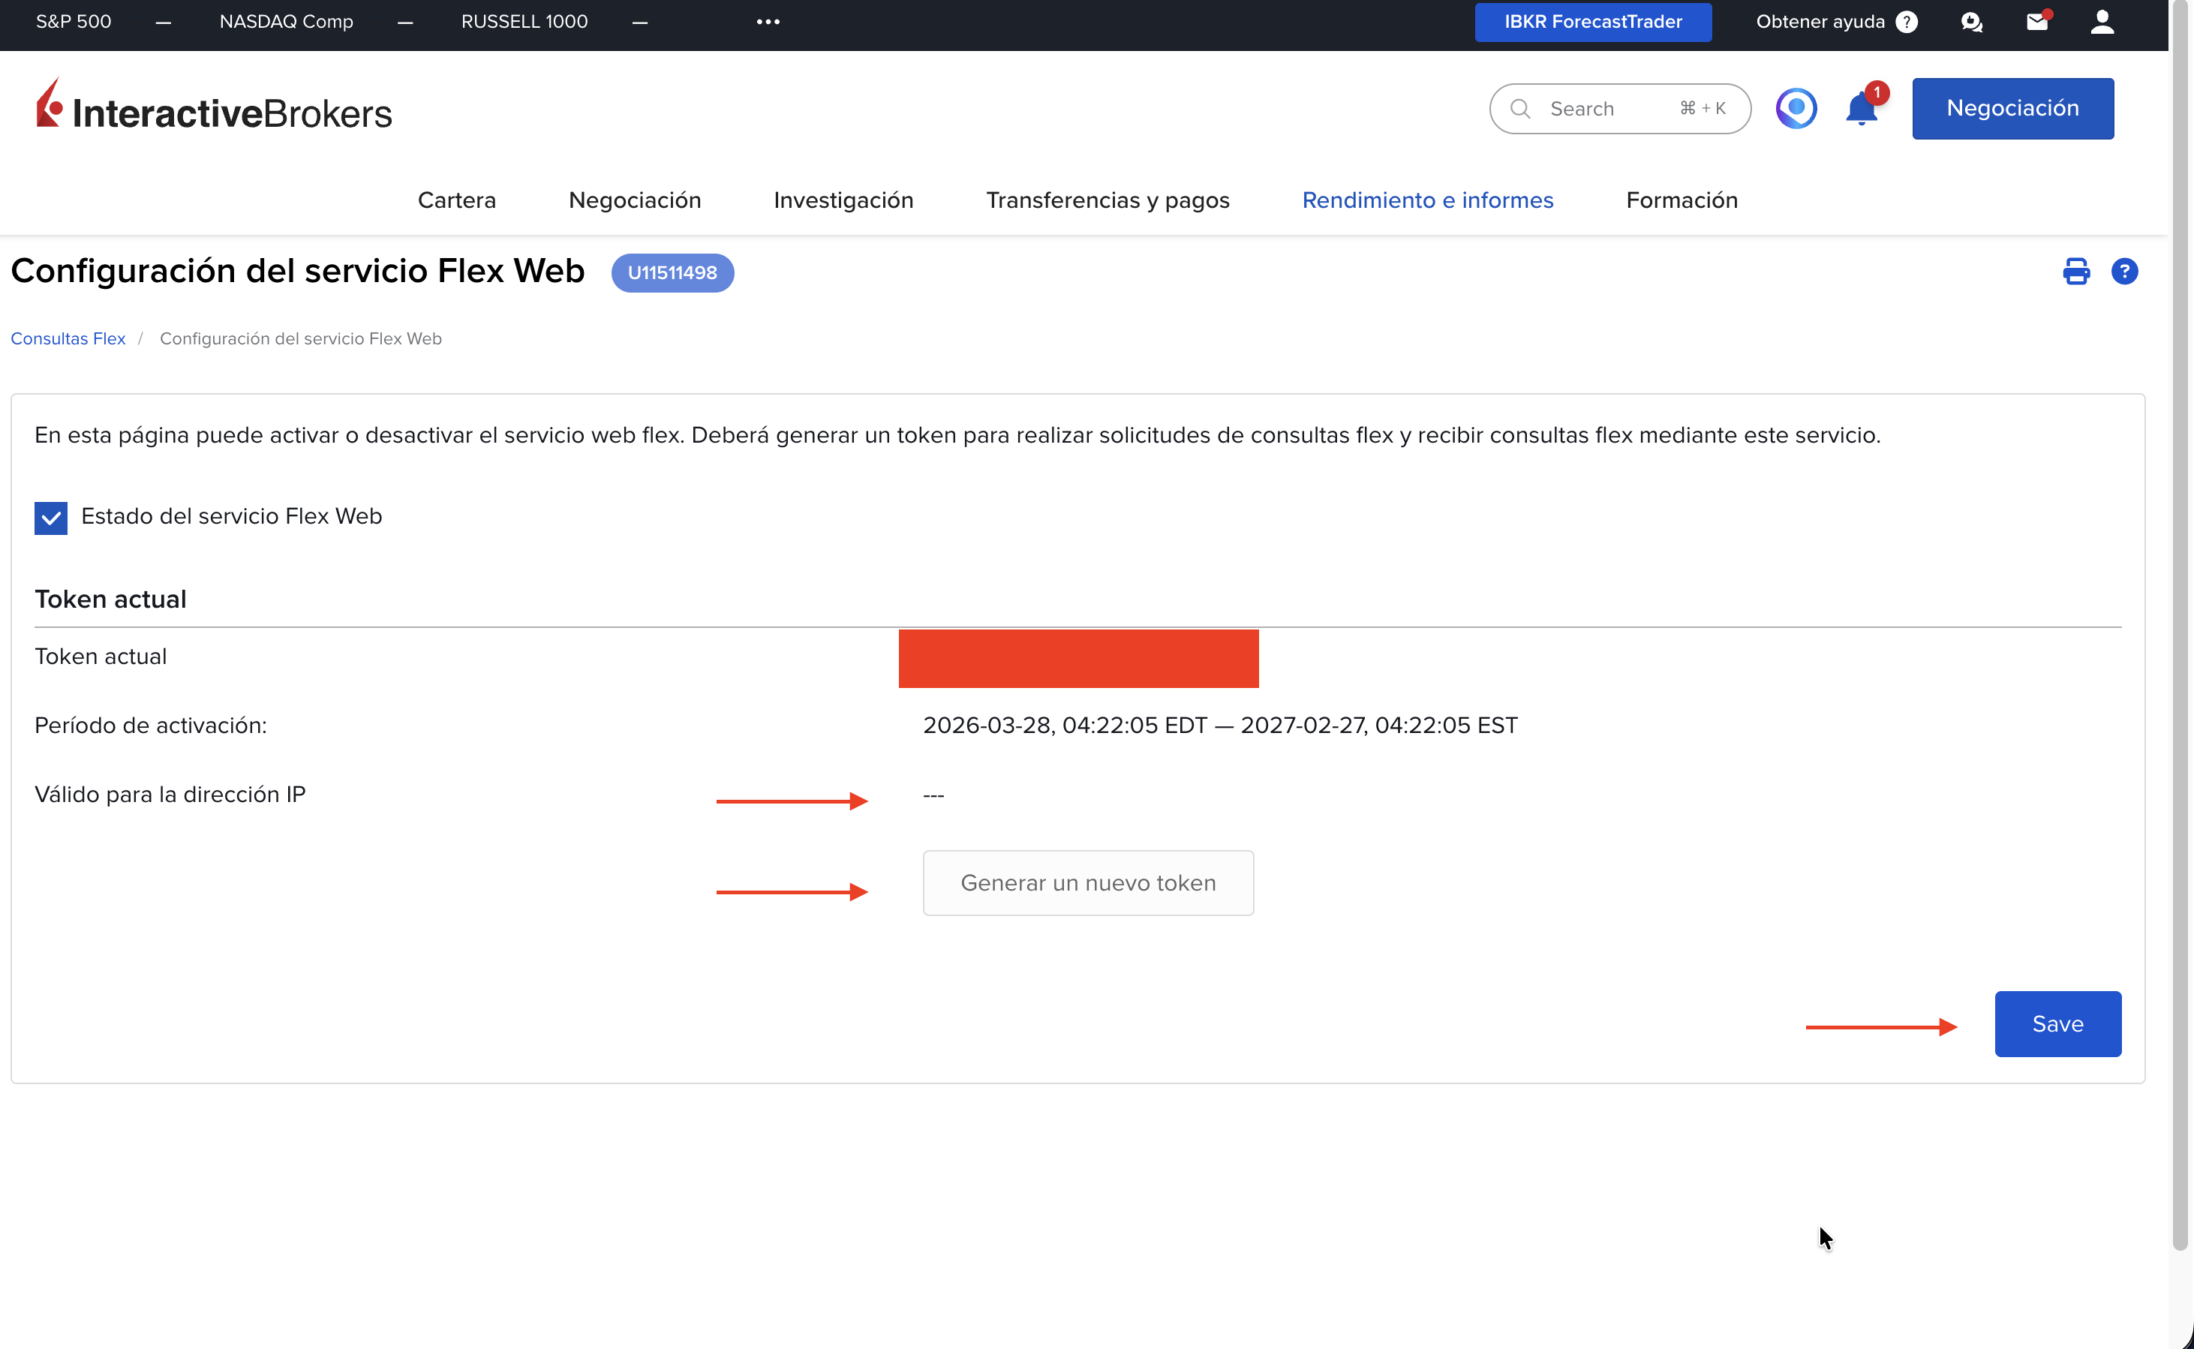Expand more tickers three dots
Screen dimensions: 2194x1349
pos(768,22)
